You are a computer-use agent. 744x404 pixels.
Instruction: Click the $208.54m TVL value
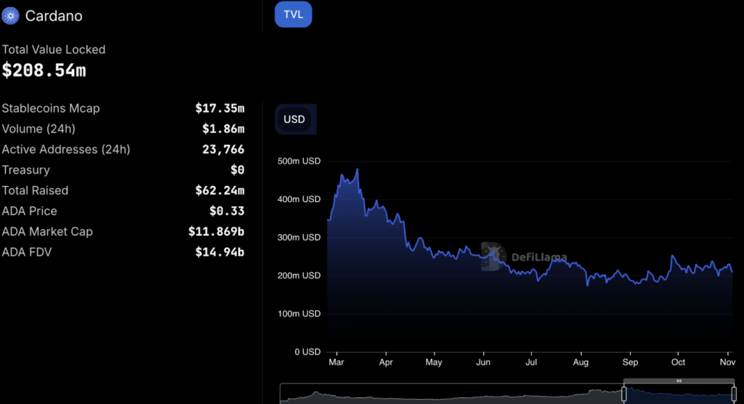click(x=44, y=70)
